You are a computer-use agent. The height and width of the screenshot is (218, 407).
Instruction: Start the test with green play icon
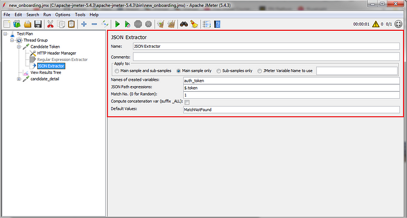coord(117,24)
